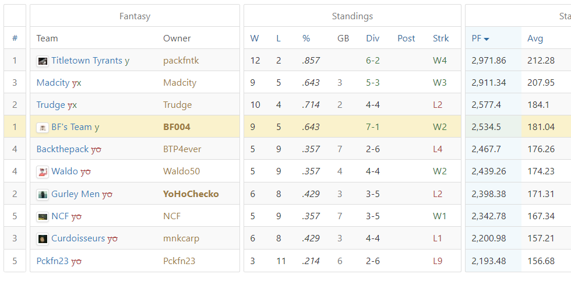Sort by the Avg column header

tap(535, 38)
